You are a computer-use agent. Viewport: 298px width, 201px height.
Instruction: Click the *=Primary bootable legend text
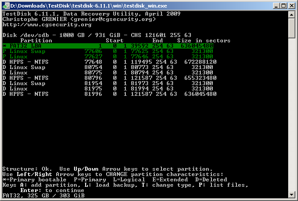[34, 180]
